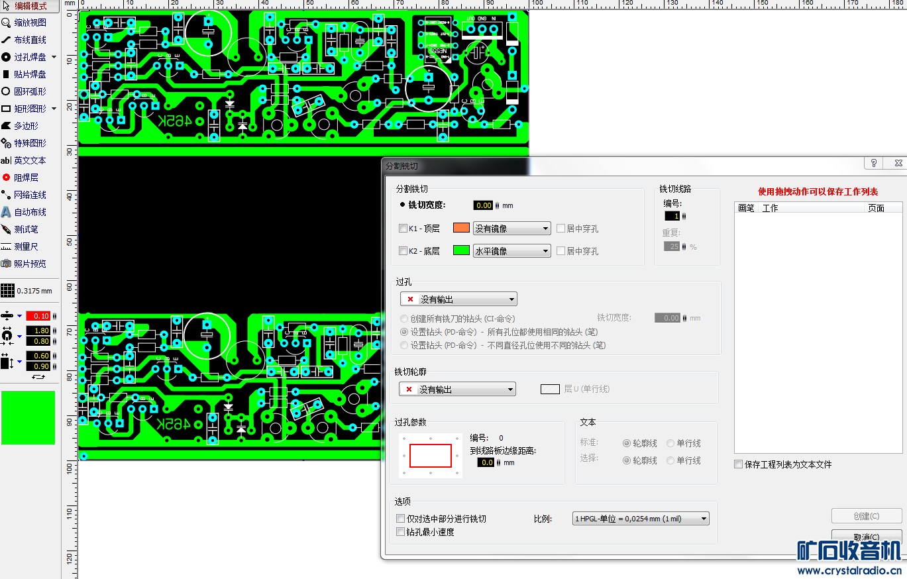Select the 缩放视图 zoom magnifier tool
Screen dimensions: 907x579
click(x=25, y=23)
